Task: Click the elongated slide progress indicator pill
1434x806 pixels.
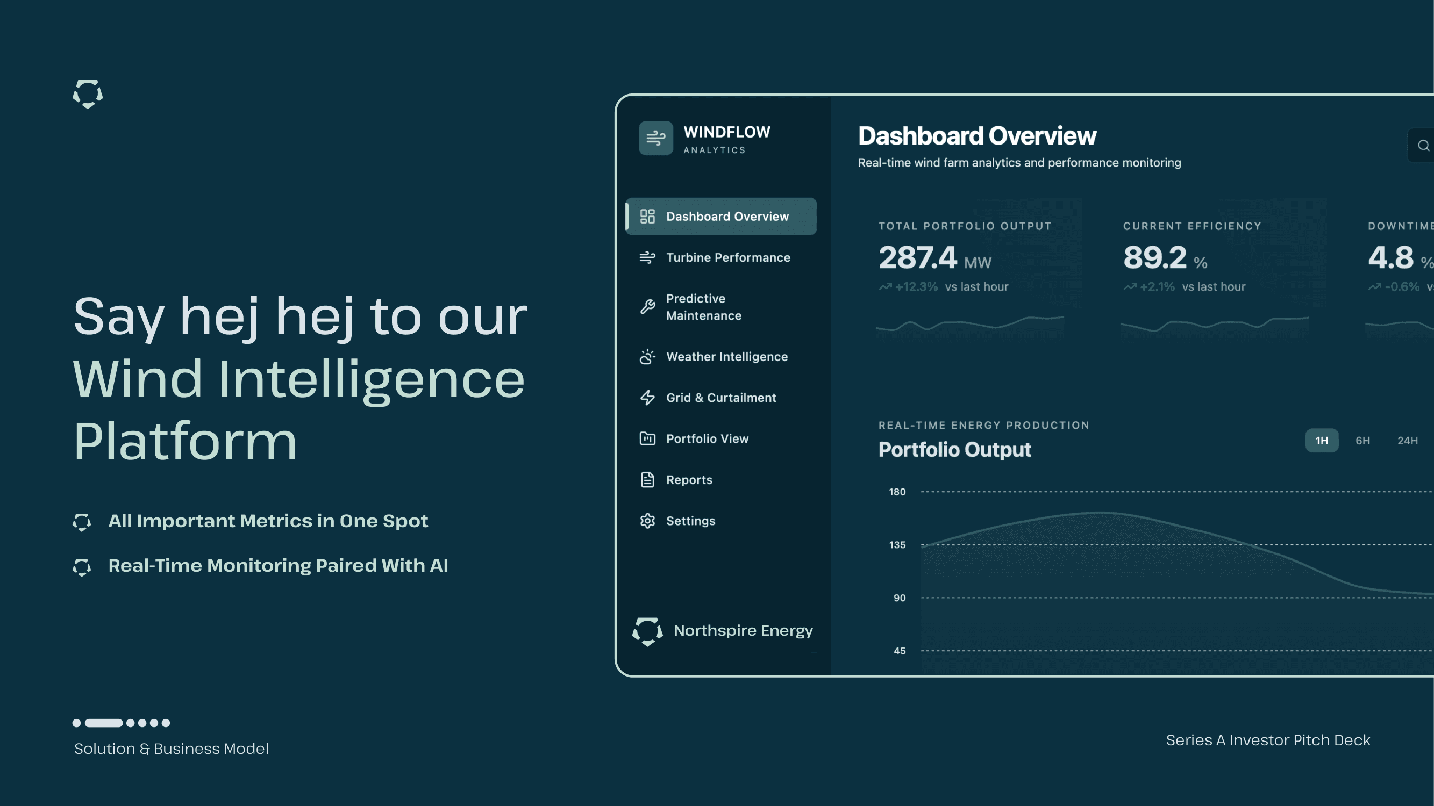Action: pos(104,723)
